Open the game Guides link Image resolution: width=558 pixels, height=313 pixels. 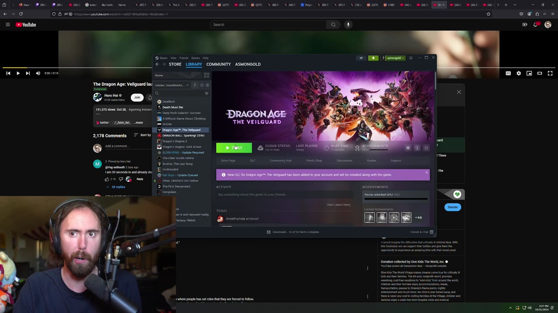371,160
